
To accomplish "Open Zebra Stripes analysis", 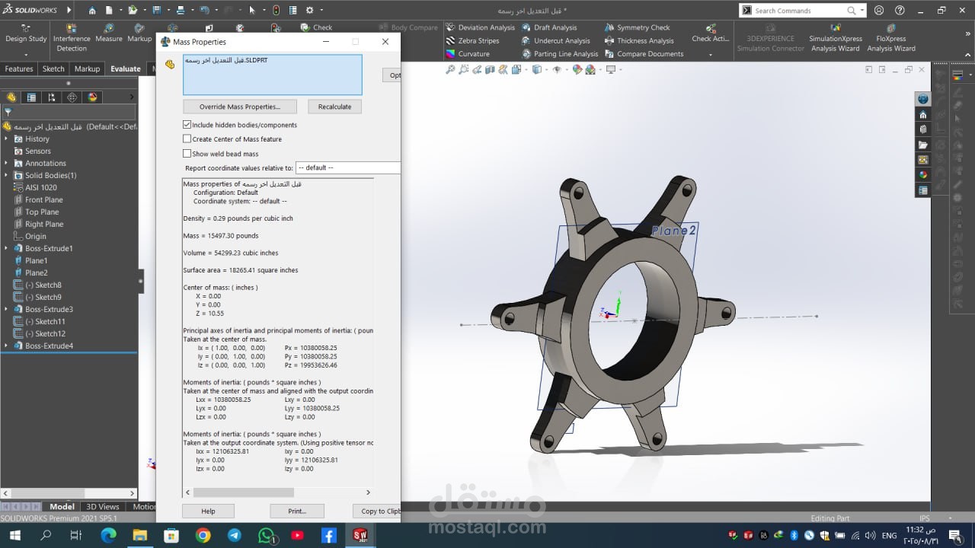I will [x=472, y=41].
